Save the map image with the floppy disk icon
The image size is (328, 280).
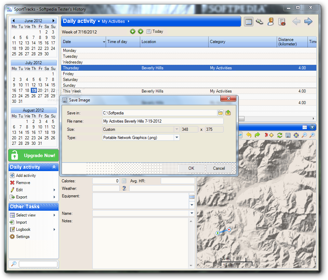(288, 135)
